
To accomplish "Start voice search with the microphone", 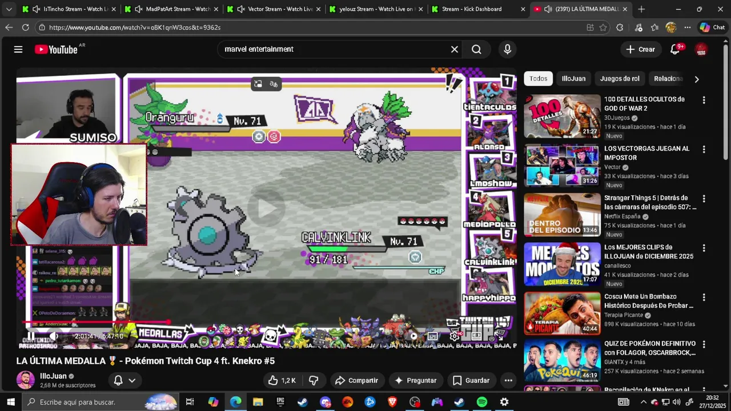I will 507,50.
